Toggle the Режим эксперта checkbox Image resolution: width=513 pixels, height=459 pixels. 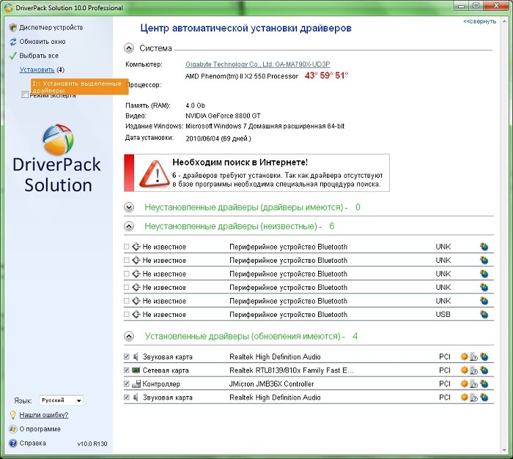pos(24,95)
